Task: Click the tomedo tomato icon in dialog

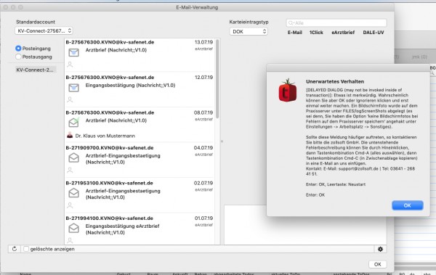Action: [288, 90]
